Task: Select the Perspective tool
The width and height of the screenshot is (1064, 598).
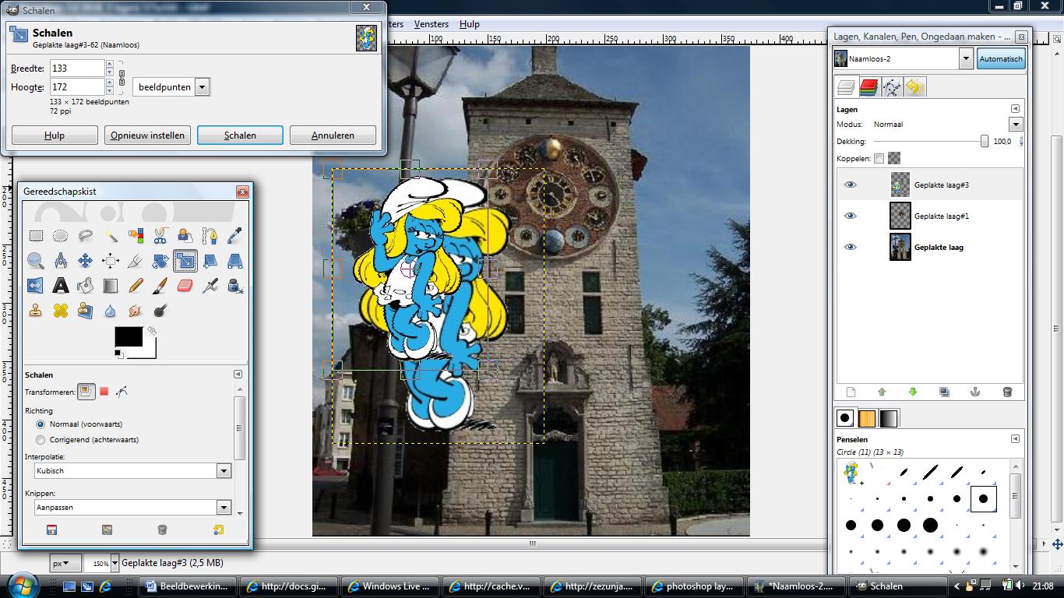Action: 234,261
